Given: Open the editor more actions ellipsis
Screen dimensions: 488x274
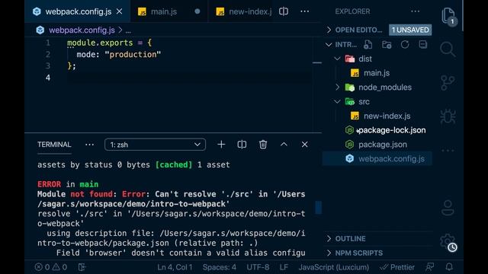Looking at the screenshot, I should point(305,11).
